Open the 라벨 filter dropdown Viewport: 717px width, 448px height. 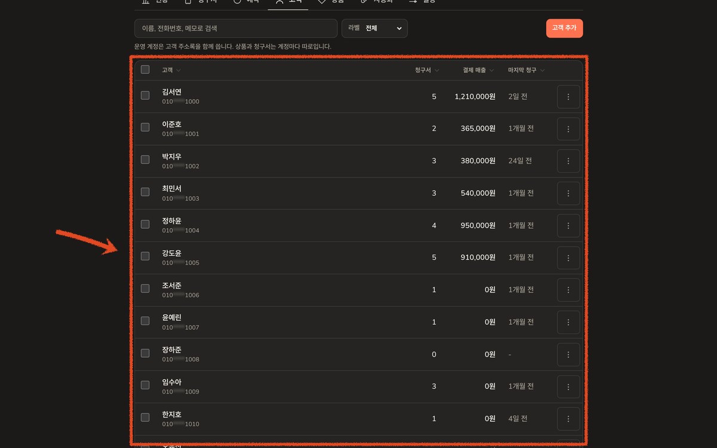[x=375, y=28]
